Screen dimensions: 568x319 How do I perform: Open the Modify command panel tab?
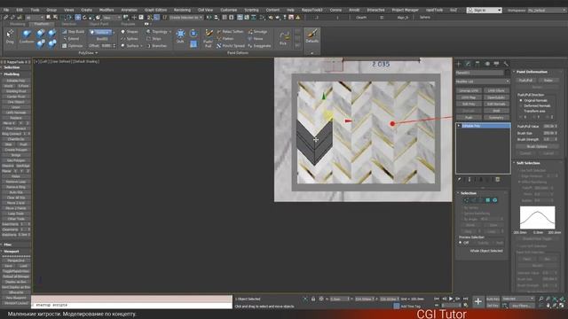point(468,64)
